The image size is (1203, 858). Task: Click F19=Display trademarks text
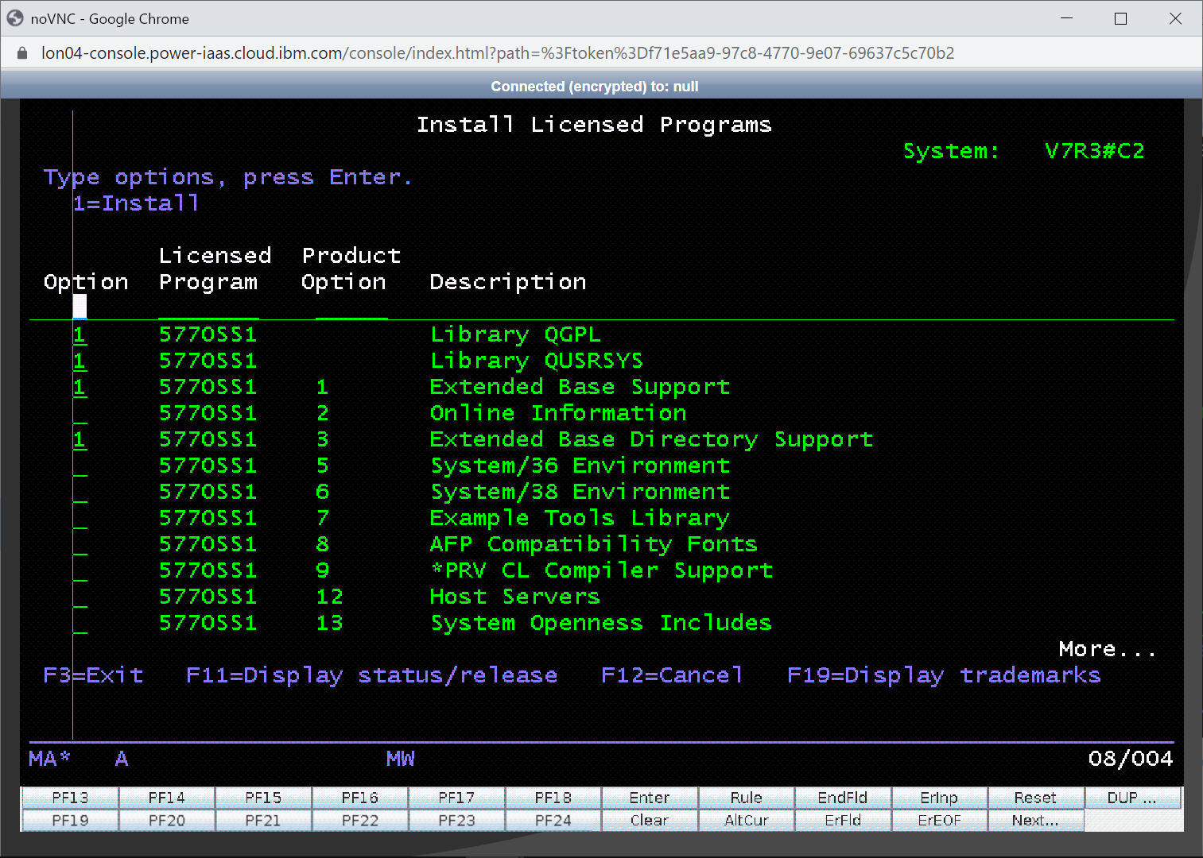[944, 675]
